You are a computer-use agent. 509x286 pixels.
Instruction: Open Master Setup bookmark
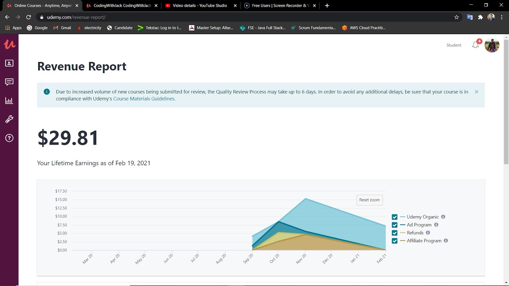[211, 28]
